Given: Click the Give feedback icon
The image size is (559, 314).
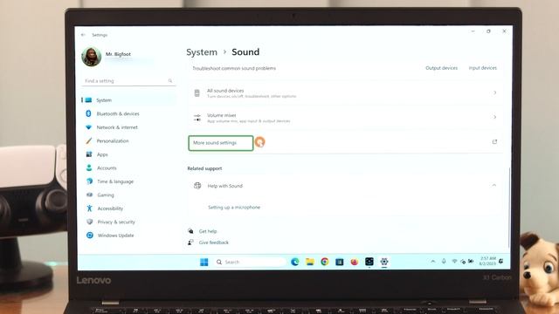Looking at the screenshot, I should (190, 242).
